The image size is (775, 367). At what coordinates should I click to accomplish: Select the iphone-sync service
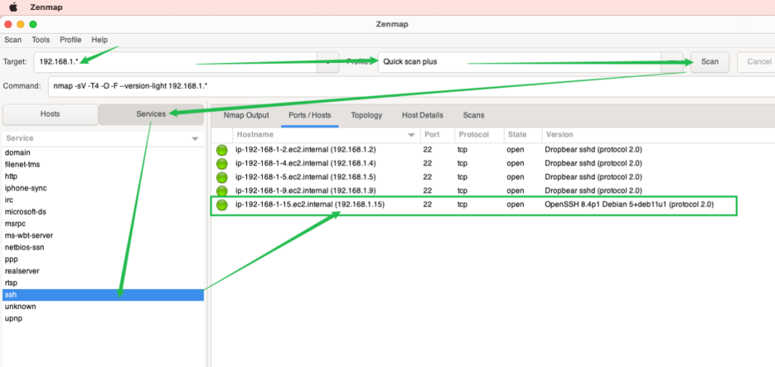tap(103, 189)
